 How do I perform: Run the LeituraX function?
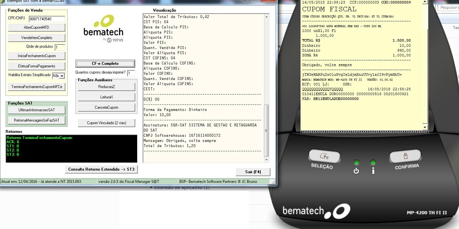tap(106, 97)
